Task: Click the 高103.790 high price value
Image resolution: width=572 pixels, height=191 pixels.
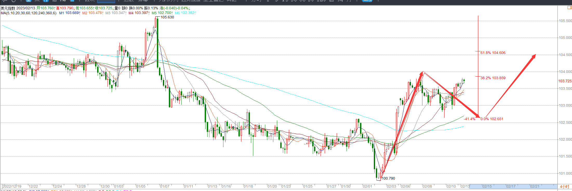Action: (65, 8)
